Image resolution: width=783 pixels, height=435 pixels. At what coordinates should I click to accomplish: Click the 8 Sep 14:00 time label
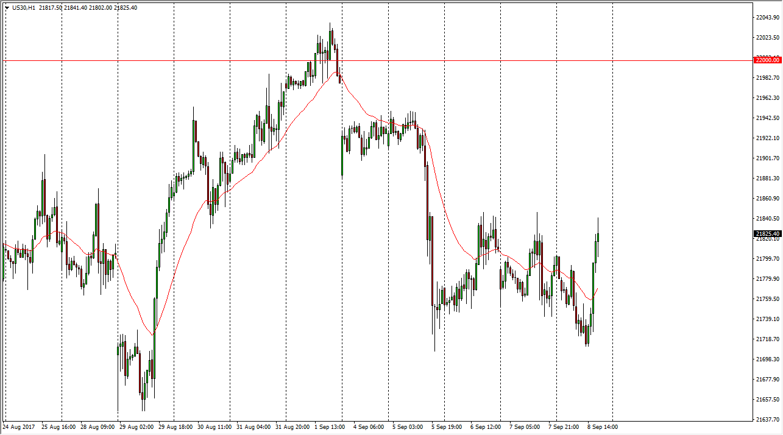(x=603, y=427)
